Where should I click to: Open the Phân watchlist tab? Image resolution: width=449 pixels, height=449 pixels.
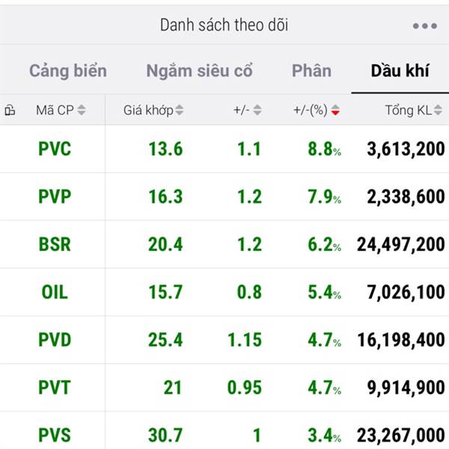tap(311, 71)
